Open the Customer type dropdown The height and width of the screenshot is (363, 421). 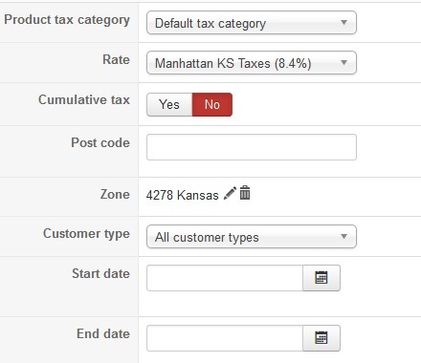tap(252, 237)
